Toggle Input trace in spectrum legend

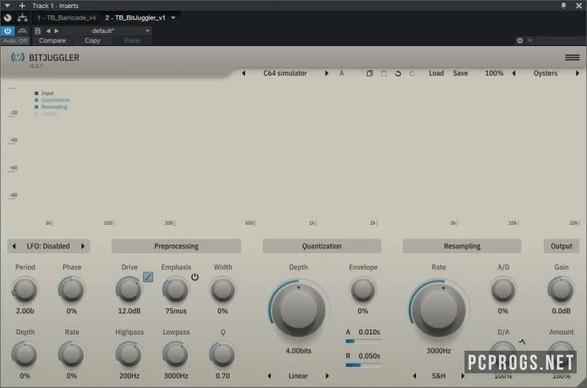pos(44,93)
